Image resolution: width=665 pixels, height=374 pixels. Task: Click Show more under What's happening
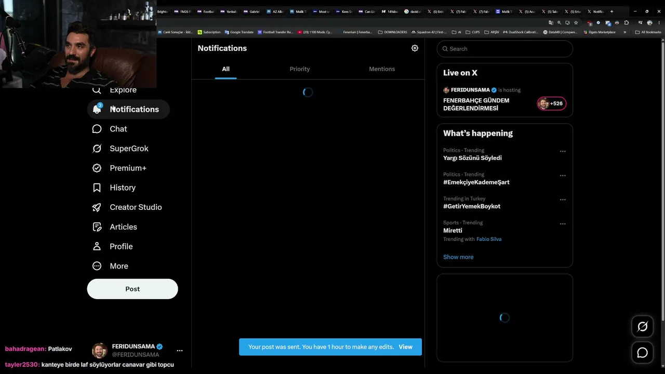[458, 257]
